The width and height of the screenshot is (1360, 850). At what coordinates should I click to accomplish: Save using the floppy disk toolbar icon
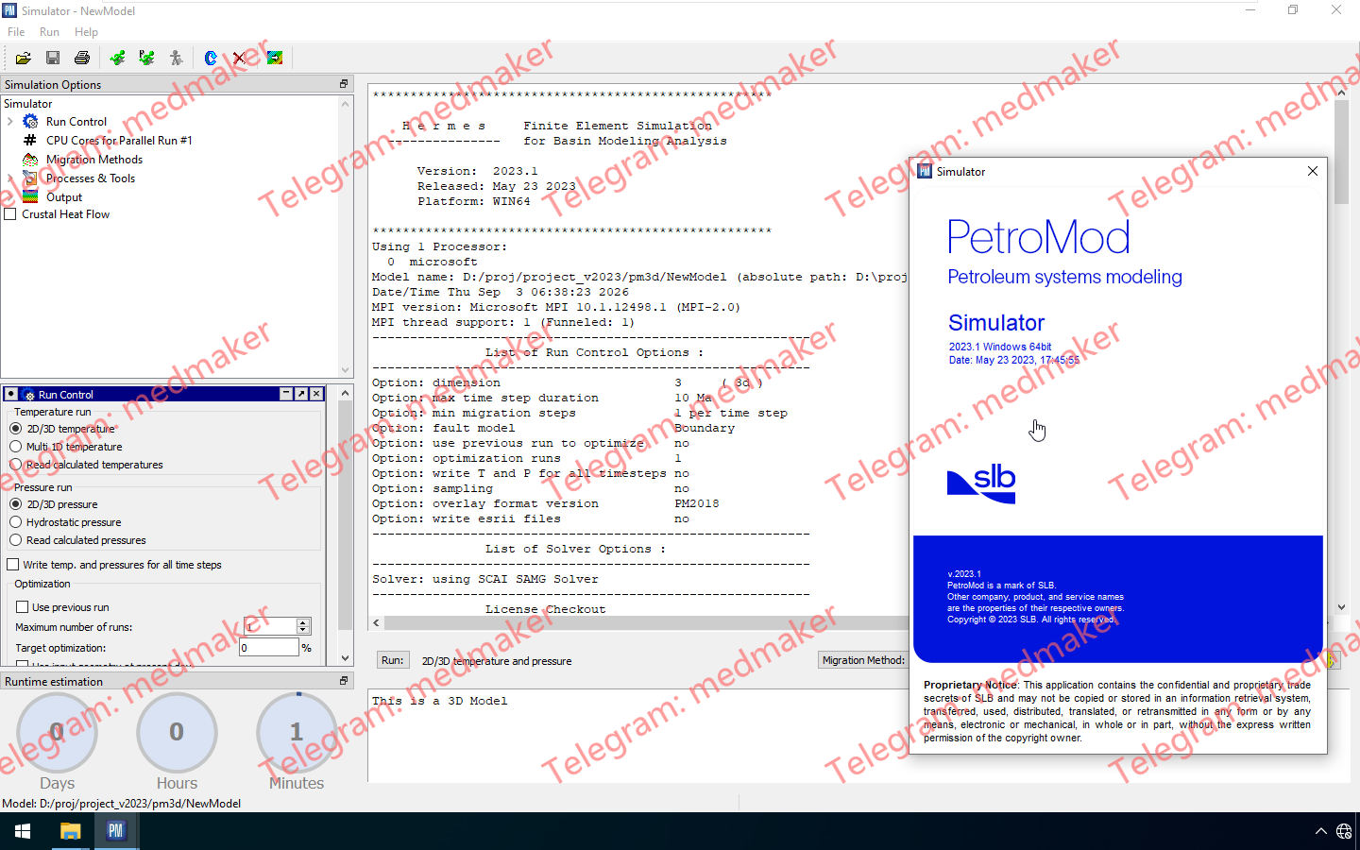[53, 59]
